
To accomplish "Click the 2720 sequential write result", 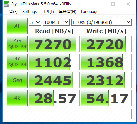I will click(106, 44).
